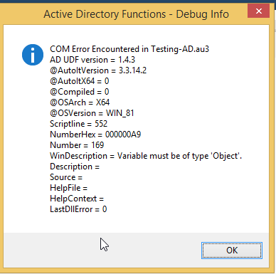Click the Active Directory Functions title bar

pyautogui.click(x=136, y=14)
